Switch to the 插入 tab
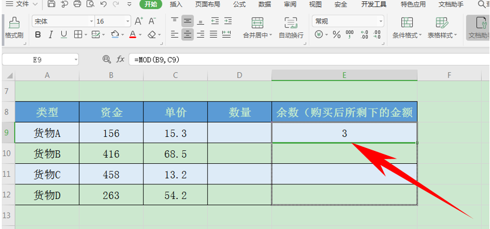The image size is (490, 229). click(x=176, y=4)
